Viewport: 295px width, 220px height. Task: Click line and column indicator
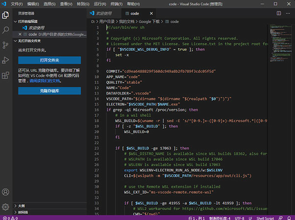(197, 218)
